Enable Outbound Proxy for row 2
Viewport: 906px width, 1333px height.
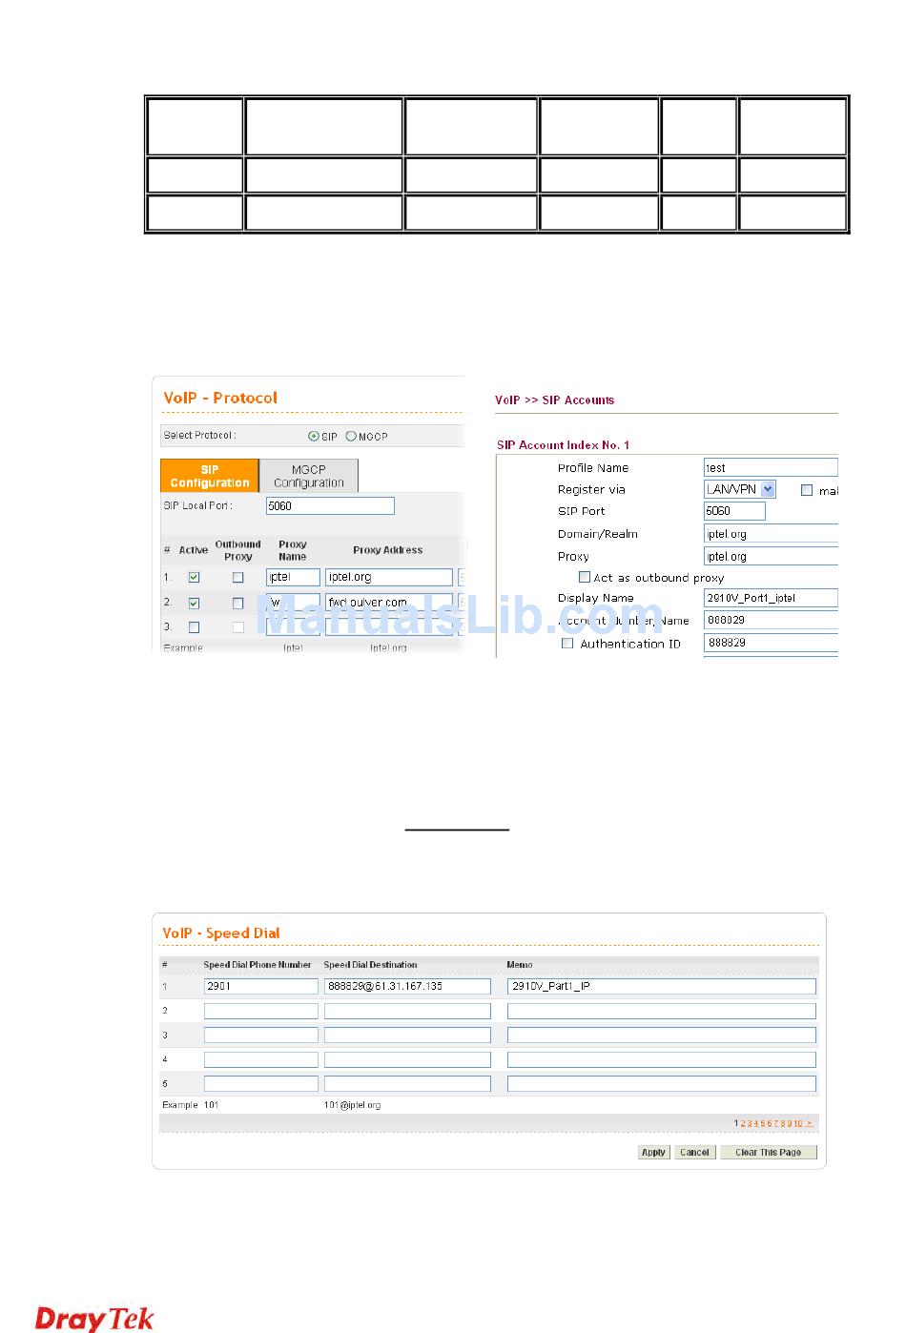click(238, 603)
